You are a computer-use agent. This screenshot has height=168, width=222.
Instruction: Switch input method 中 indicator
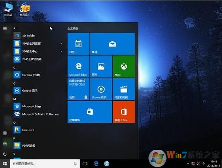(204, 164)
